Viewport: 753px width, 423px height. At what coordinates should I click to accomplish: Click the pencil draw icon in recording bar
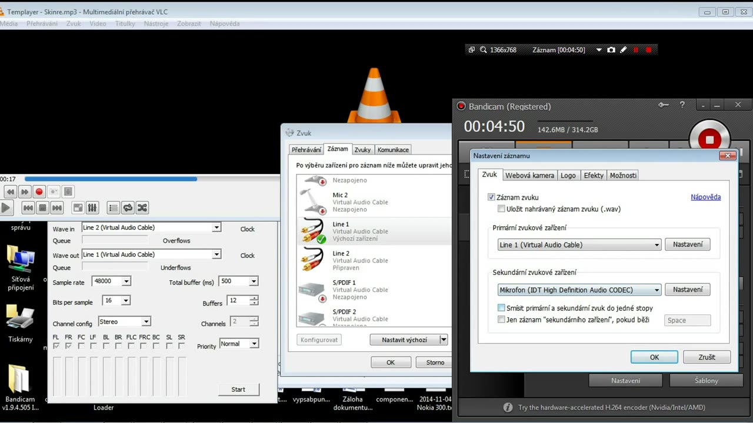624,50
